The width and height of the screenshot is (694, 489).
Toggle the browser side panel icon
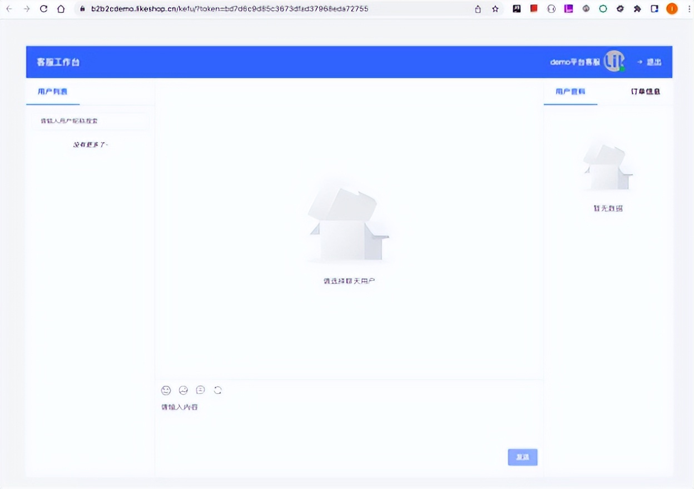655,9
